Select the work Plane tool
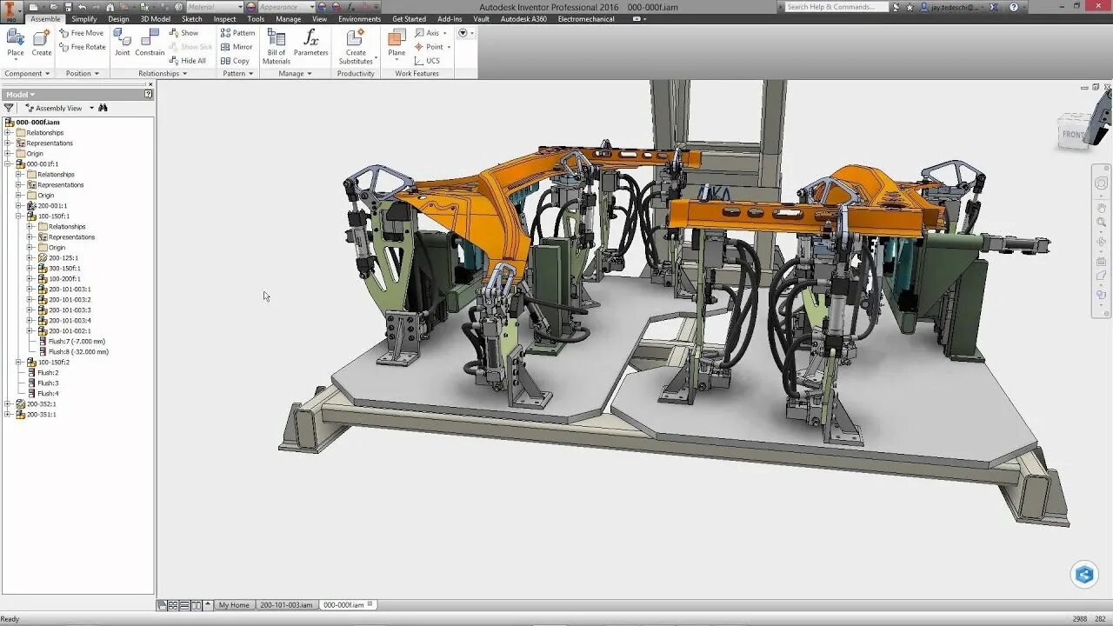The height and width of the screenshot is (626, 1113). click(x=397, y=43)
